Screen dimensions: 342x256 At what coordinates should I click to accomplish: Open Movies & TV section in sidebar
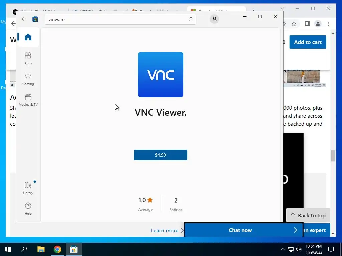tap(28, 100)
